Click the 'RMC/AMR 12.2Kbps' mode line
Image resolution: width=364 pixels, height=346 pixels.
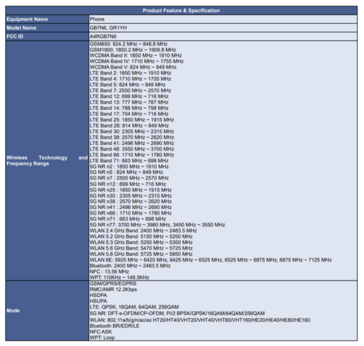click(113, 289)
